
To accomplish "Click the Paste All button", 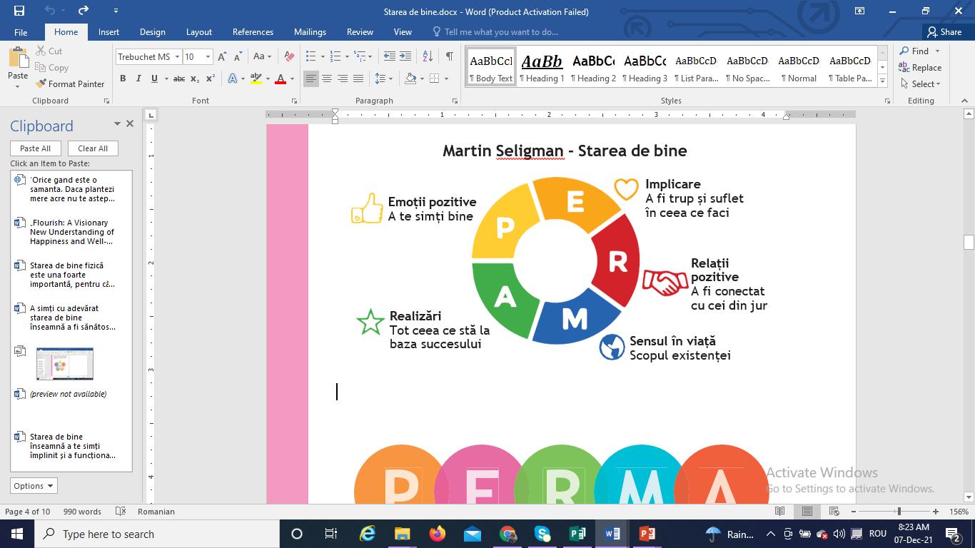I will pyautogui.click(x=35, y=148).
